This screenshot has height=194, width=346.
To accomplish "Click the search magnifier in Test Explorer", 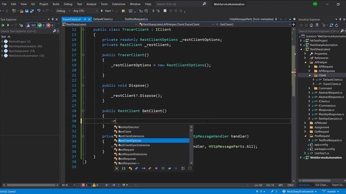I will 55,31.
